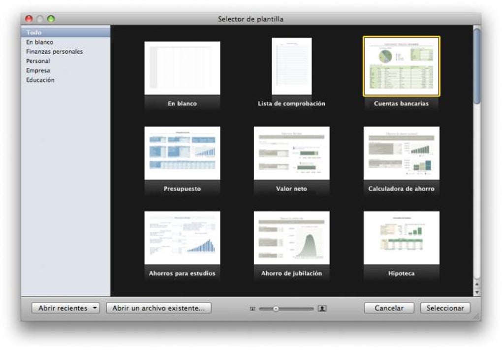Click the scroll down arrow

(x=477, y=292)
